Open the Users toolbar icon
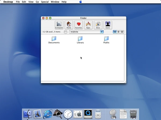 coord(108,25)
